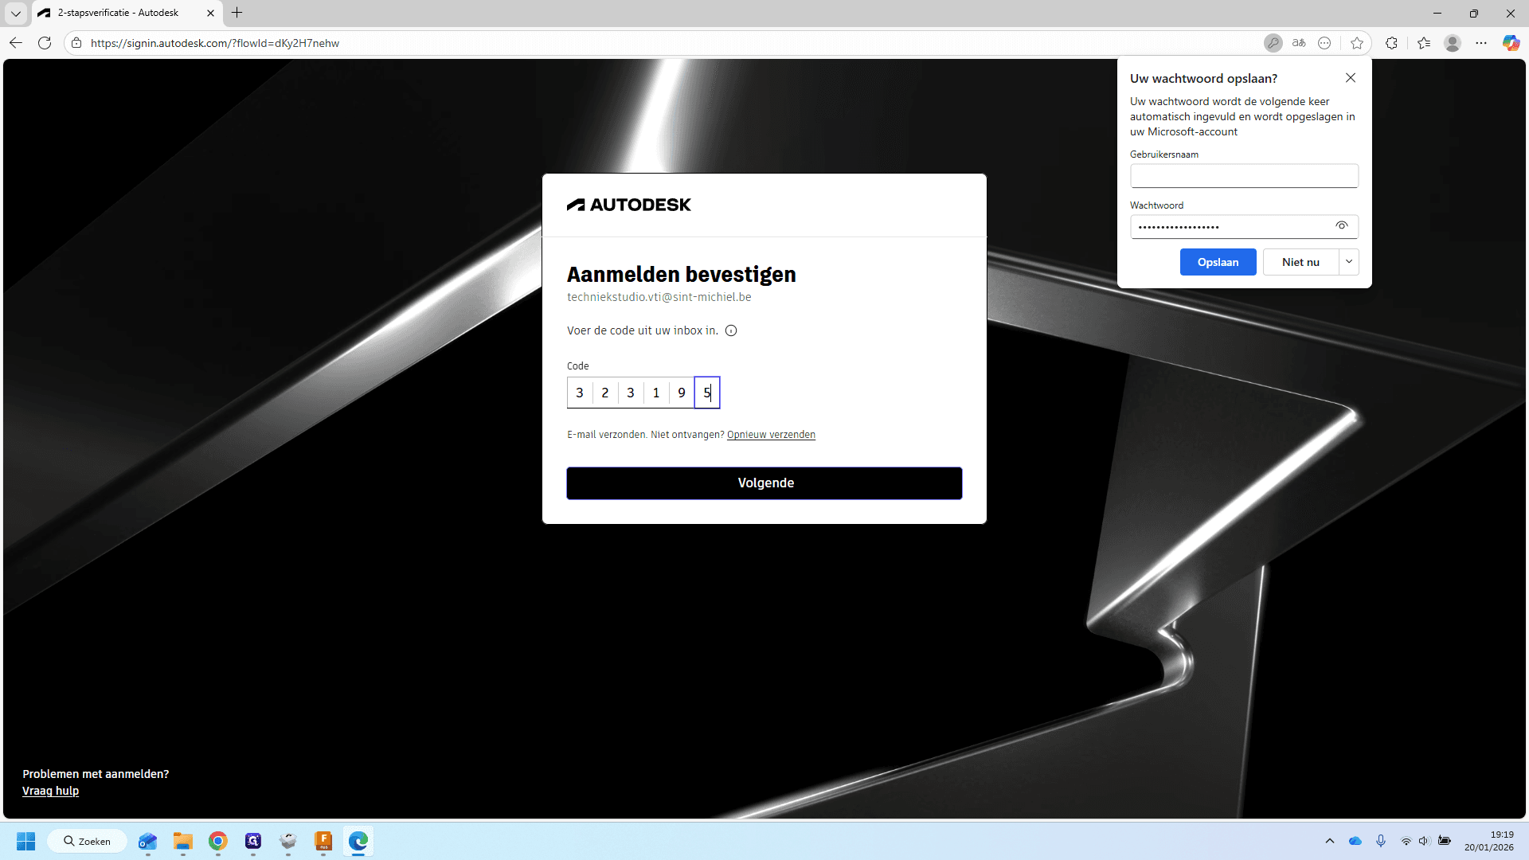Click the first code digit box
The image size is (1529, 860).
pyautogui.click(x=580, y=393)
